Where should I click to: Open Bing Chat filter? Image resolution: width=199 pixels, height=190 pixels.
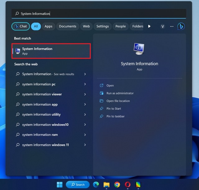(21, 26)
